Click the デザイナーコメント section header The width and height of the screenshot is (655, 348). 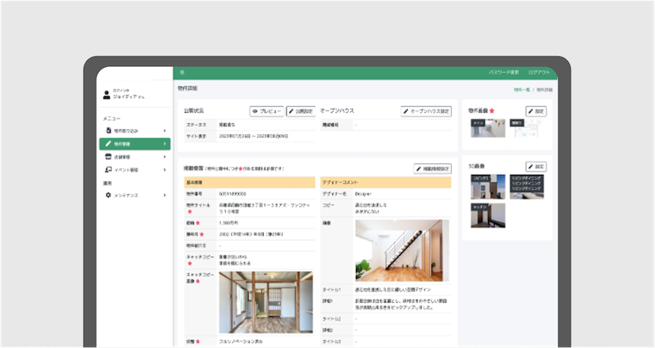(386, 182)
